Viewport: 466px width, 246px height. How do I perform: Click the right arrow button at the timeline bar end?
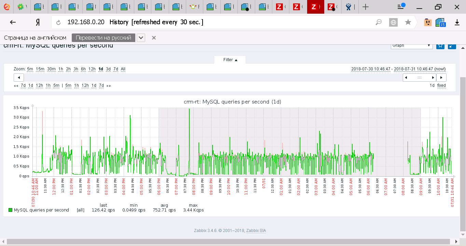point(441,78)
